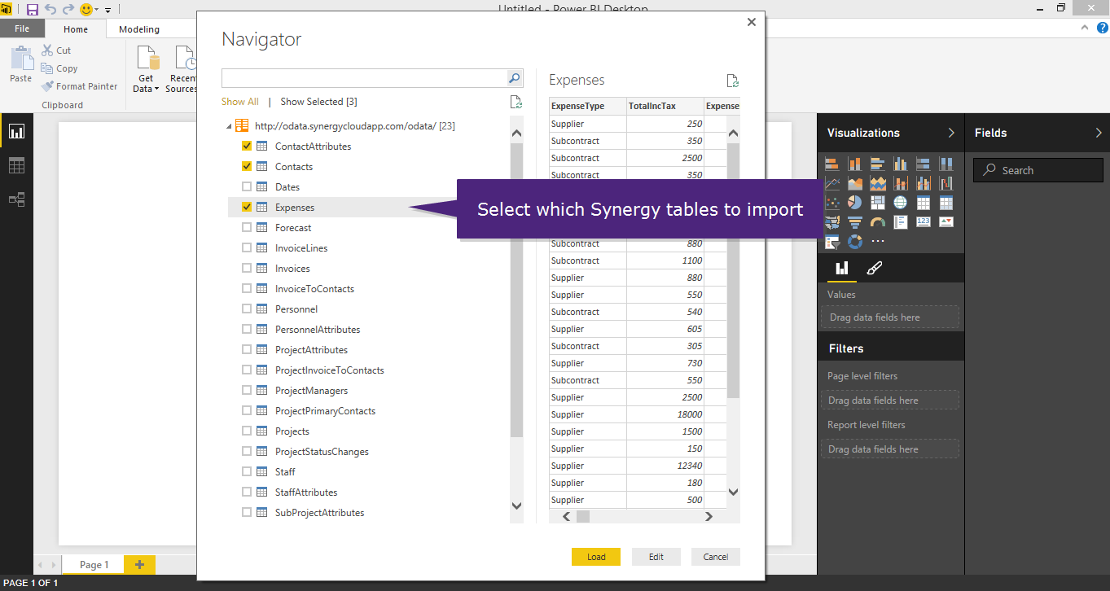The height and width of the screenshot is (591, 1110).
Task: Choose the treemap visualization
Action: 877,203
